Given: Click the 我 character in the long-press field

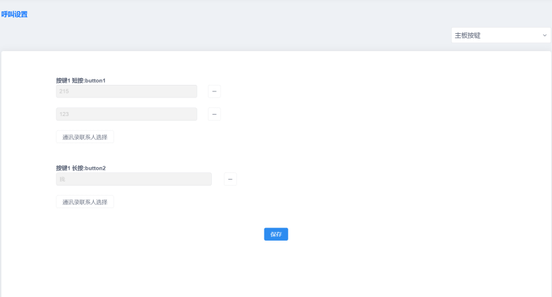Looking at the screenshot, I should click(62, 179).
